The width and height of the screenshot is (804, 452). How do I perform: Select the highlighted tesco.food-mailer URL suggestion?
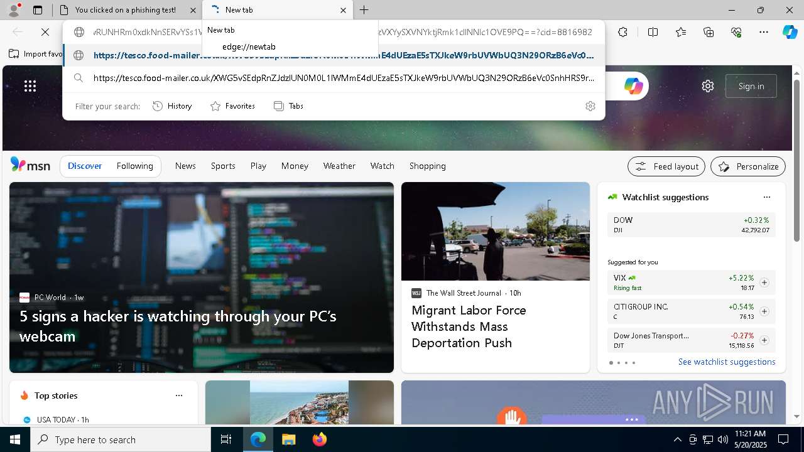coord(334,55)
